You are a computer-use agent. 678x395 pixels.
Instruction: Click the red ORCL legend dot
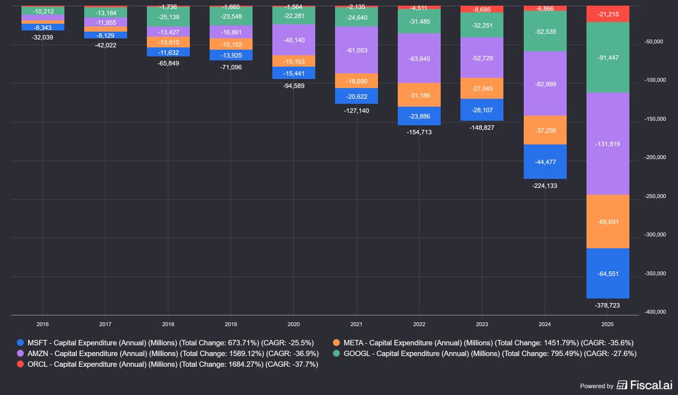[x=21, y=364]
